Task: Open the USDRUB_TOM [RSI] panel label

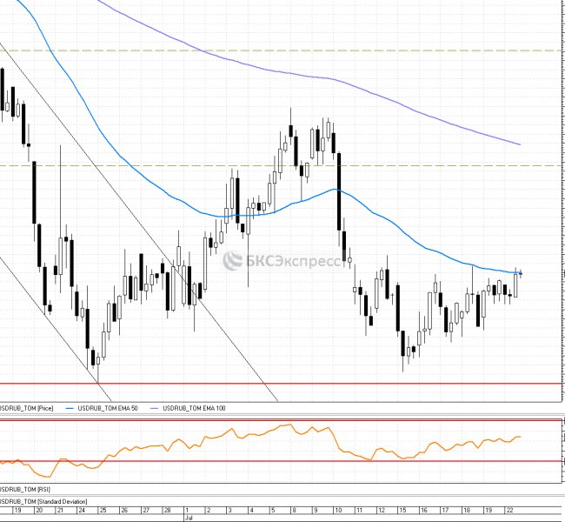Action: click(25, 490)
